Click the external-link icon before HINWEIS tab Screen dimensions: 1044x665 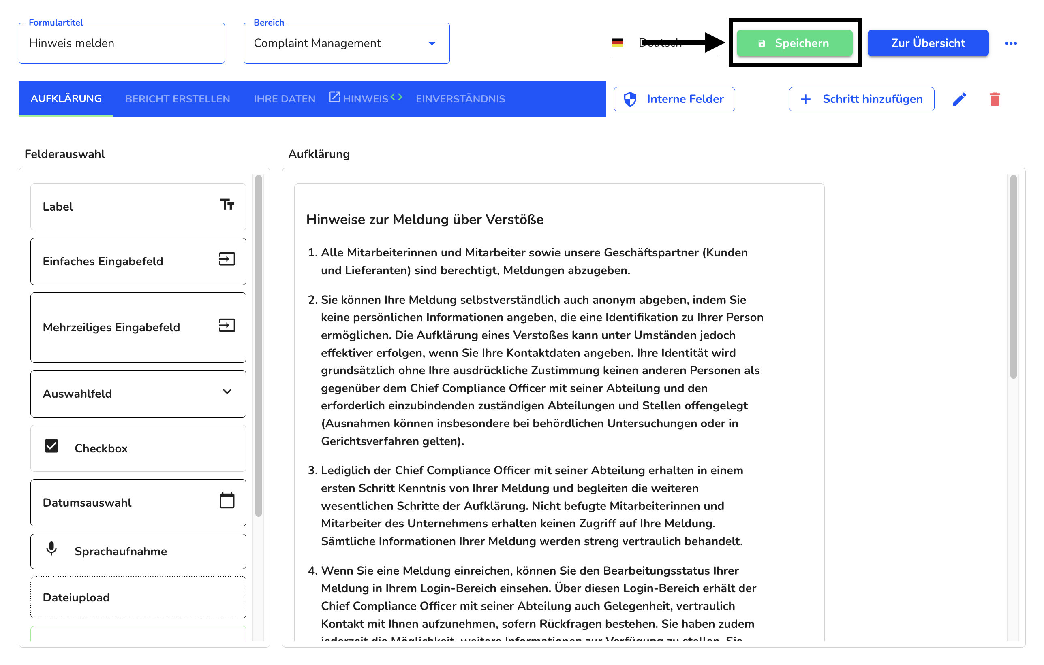335,97
